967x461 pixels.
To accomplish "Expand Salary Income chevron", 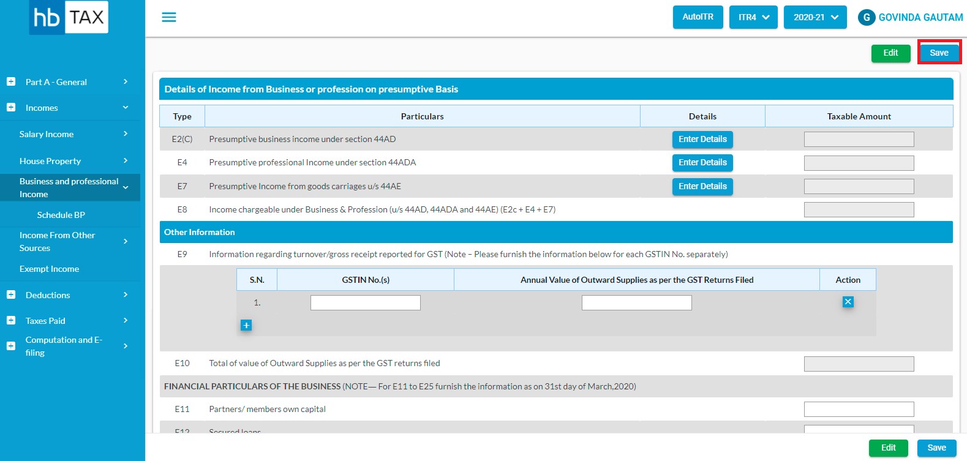I will coord(126,133).
